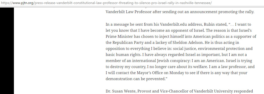Click the URL address bar
264x94 pixels.
point(132,3)
